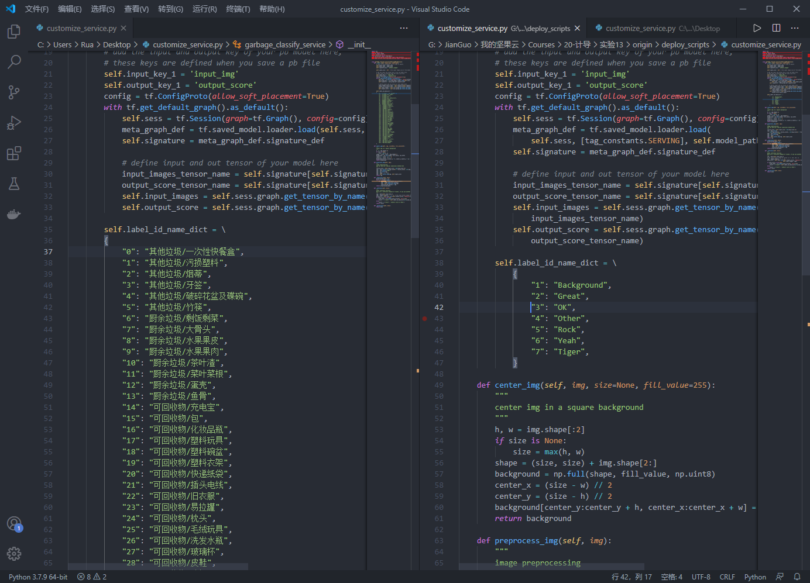
Task: Expand the Courses breadcrumb
Action: pos(541,44)
